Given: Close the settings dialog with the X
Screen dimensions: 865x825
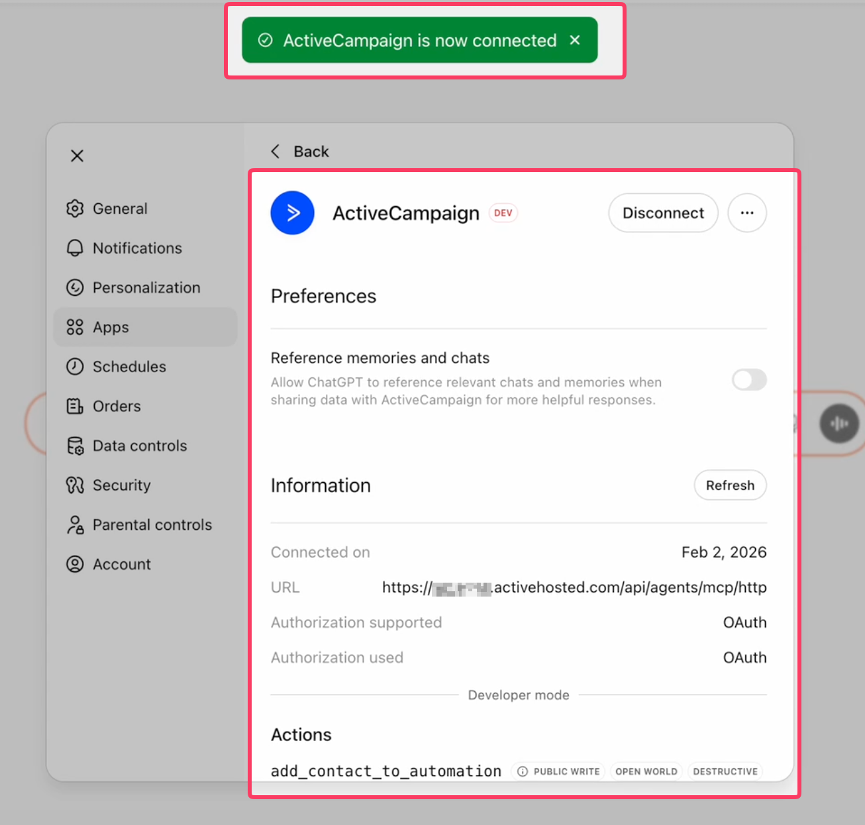Looking at the screenshot, I should [x=77, y=156].
